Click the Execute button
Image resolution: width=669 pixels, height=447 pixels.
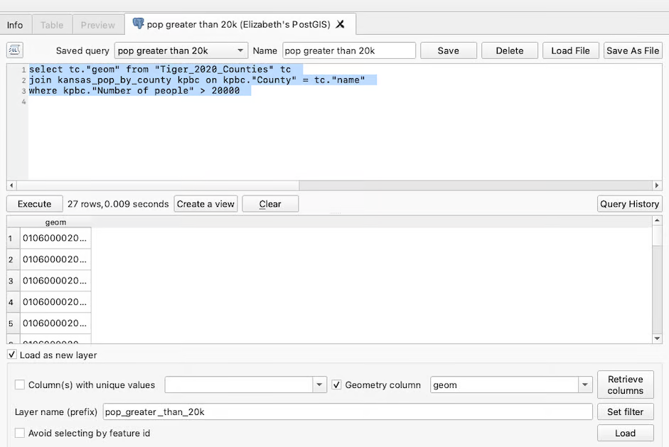point(35,204)
